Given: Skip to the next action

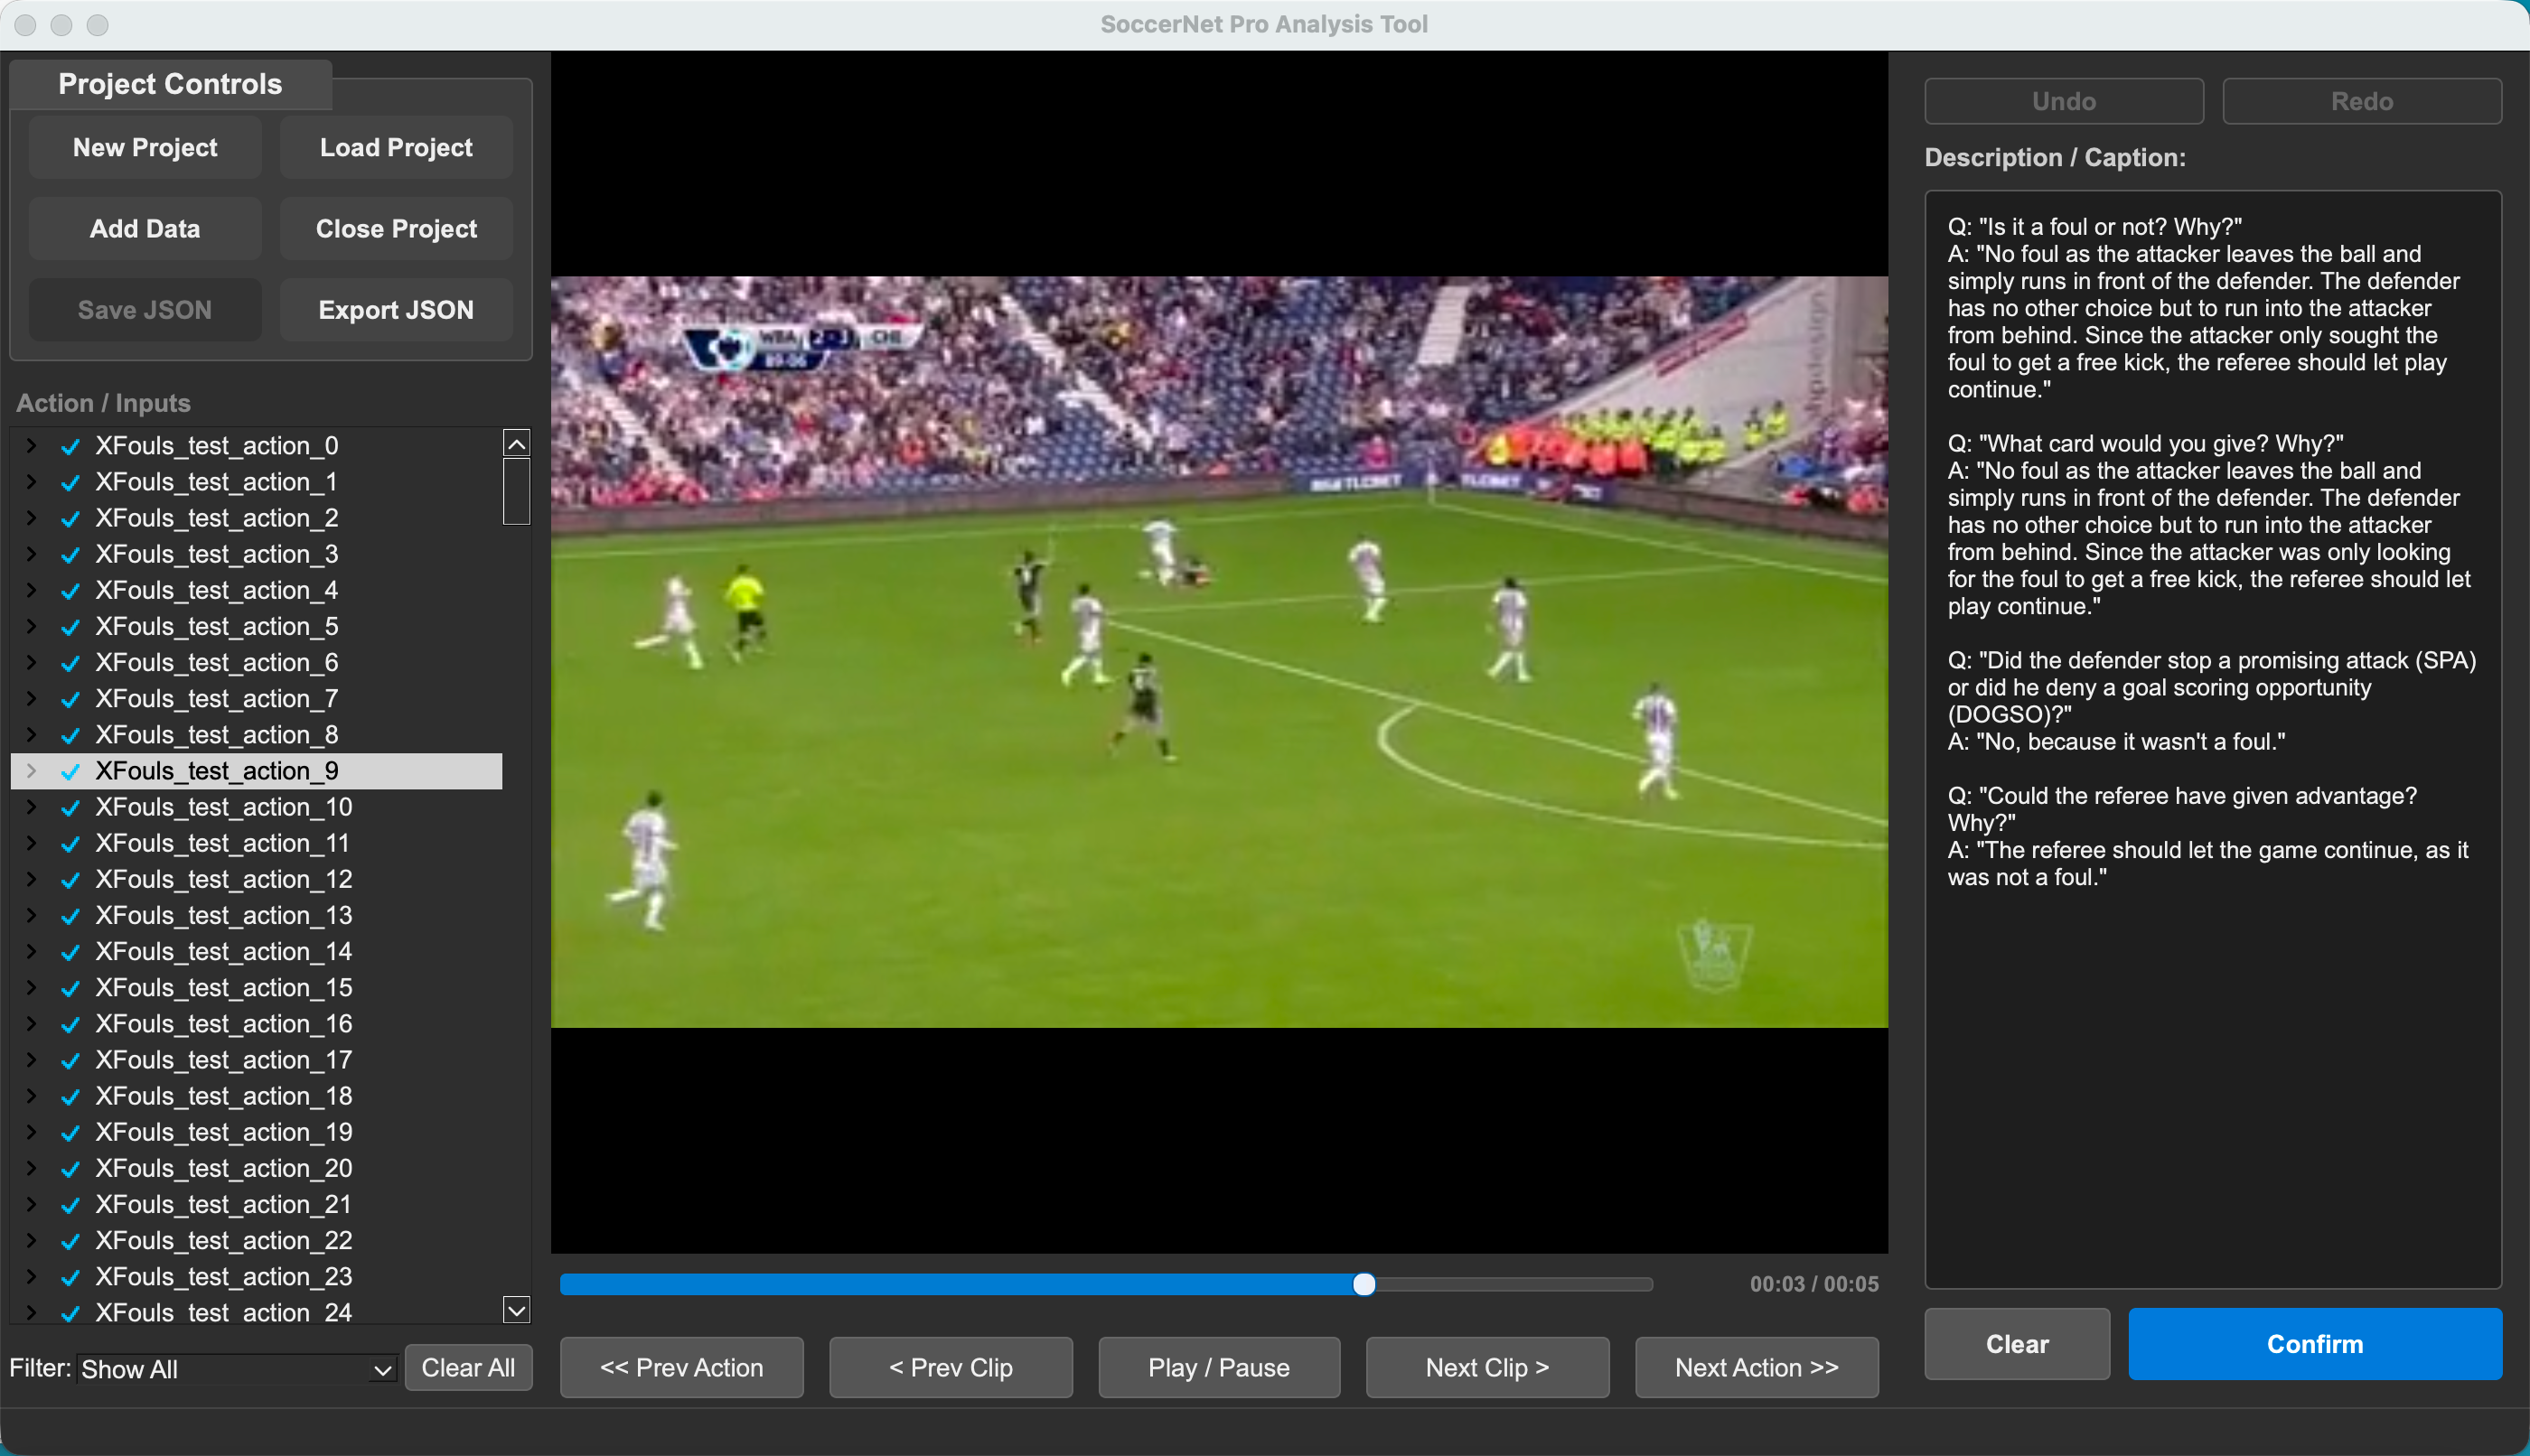Looking at the screenshot, I should click(x=1756, y=1367).
